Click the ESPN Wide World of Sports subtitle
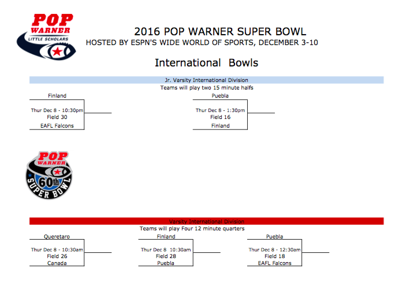This screenshot has width=399, height=291. pos(202,43)
